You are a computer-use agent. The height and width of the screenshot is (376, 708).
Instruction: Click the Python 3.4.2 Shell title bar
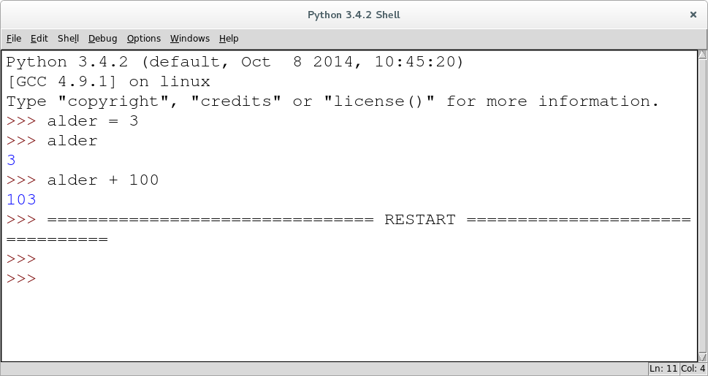pos(354,15)
